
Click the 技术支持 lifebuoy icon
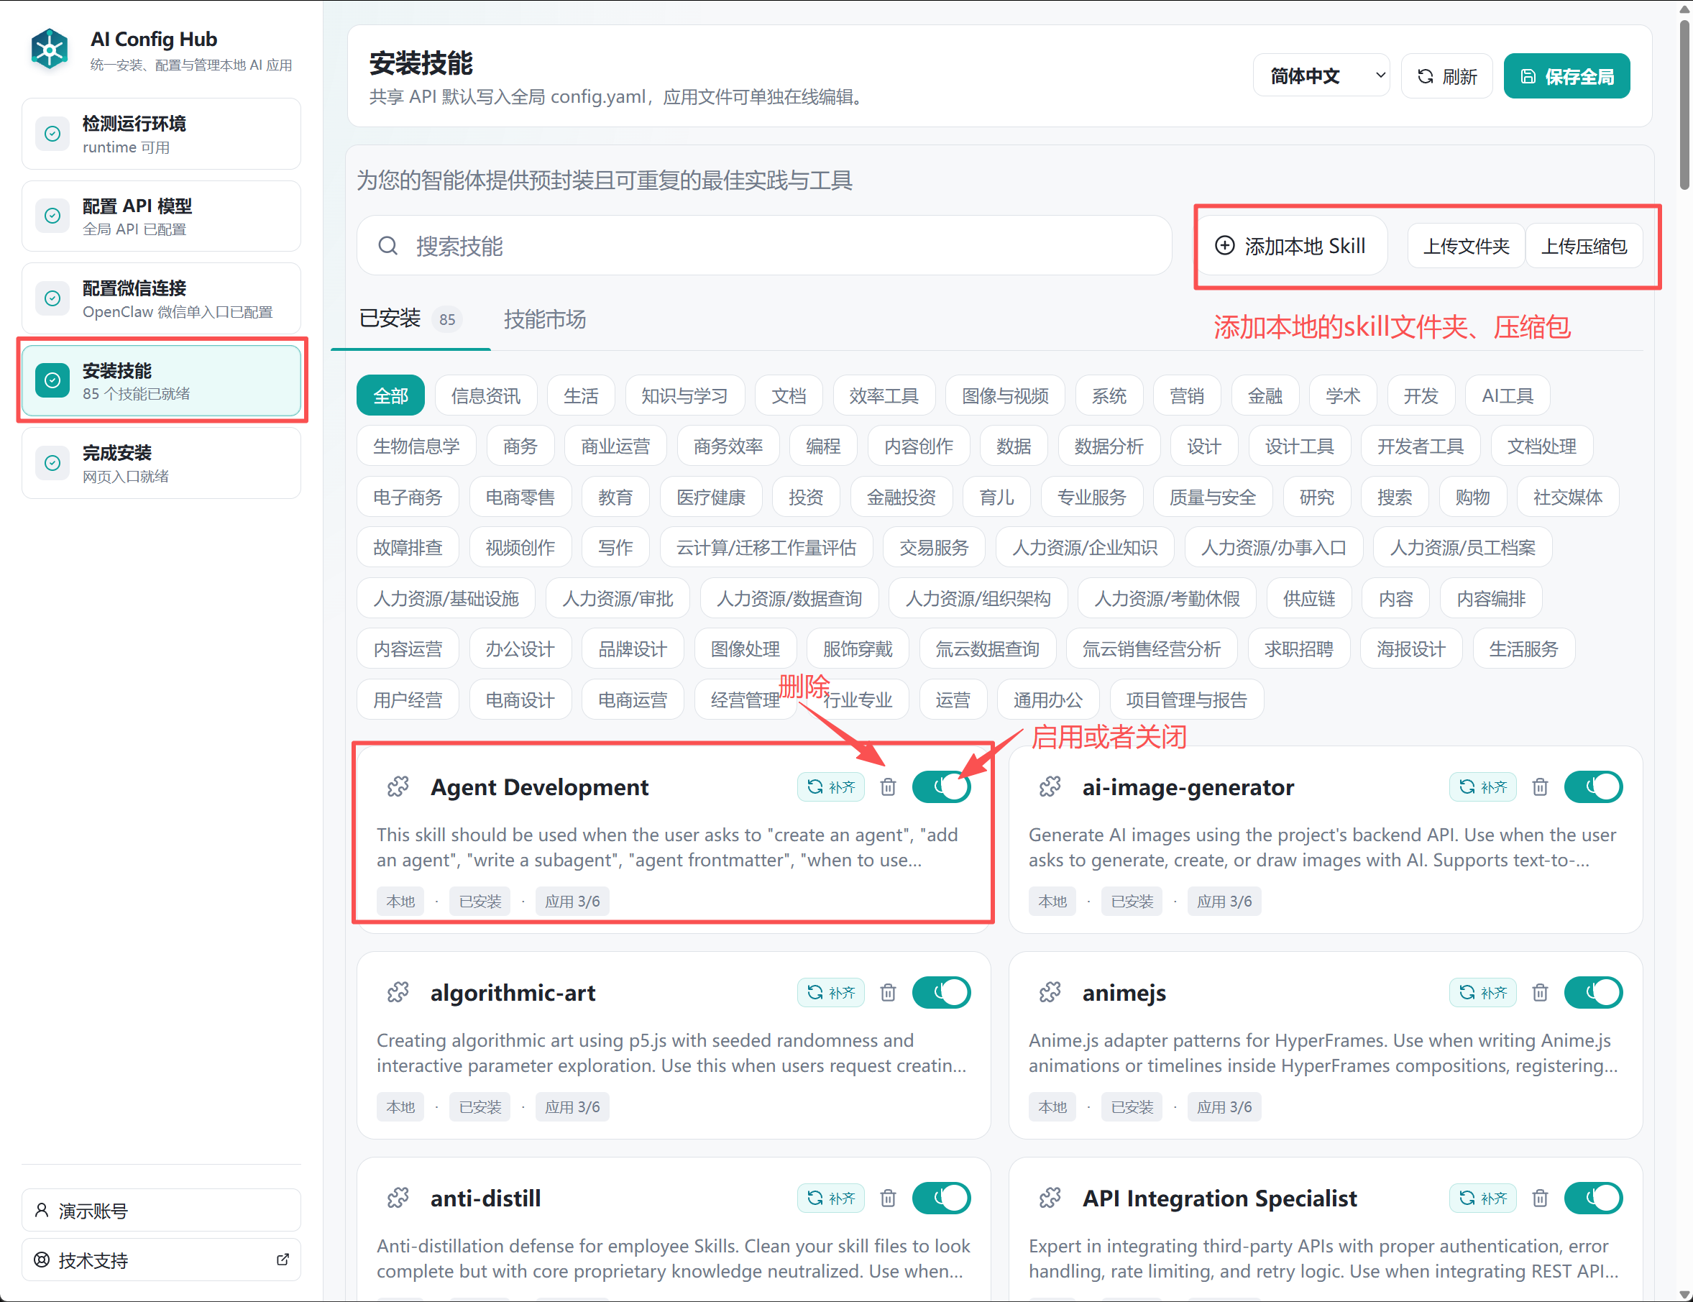point(42,1260)
